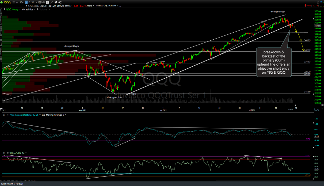Click the round scroll-right arrow icon
The image size is (324, 186).
tap(322, 105)
